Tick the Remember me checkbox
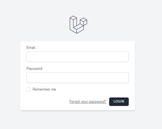The width and height of the screenshot is (162, 129). 28,90
